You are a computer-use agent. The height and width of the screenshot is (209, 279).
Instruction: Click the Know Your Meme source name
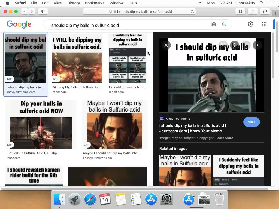178,119
